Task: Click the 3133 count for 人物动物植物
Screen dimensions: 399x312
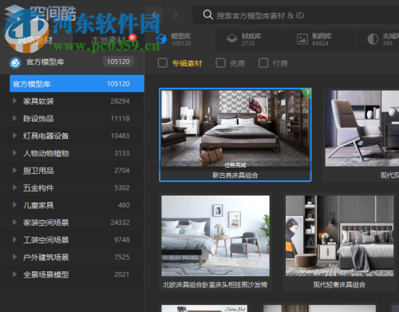Action: (x=122, y=153)
